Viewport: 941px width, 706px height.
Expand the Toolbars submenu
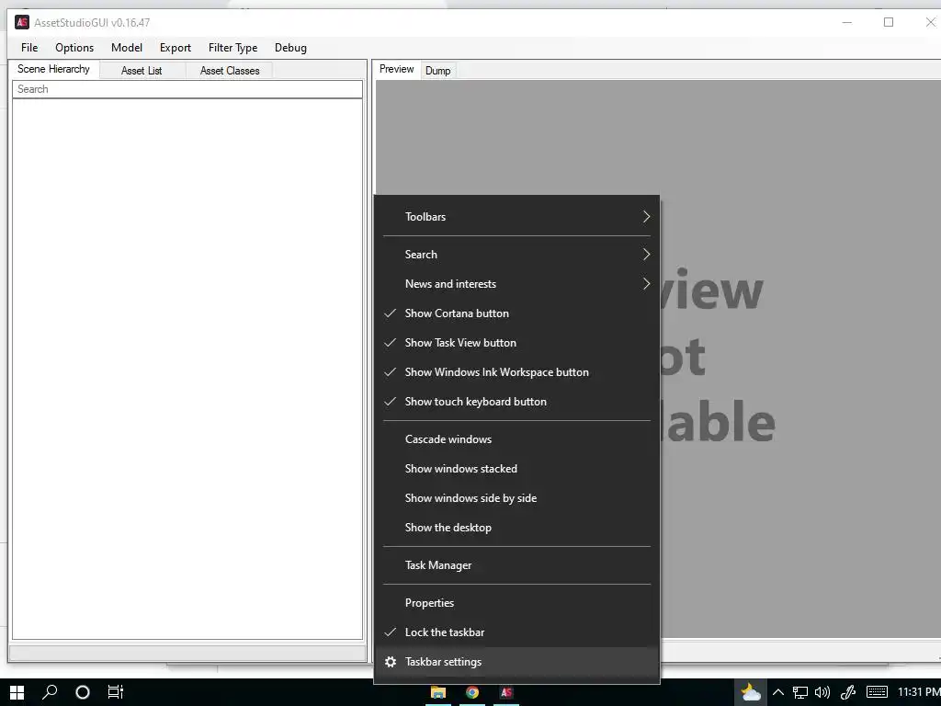pos(516,217)
